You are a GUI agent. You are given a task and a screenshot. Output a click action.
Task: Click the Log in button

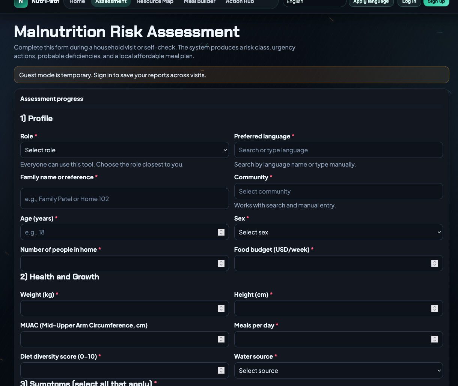tap(409, 2)
